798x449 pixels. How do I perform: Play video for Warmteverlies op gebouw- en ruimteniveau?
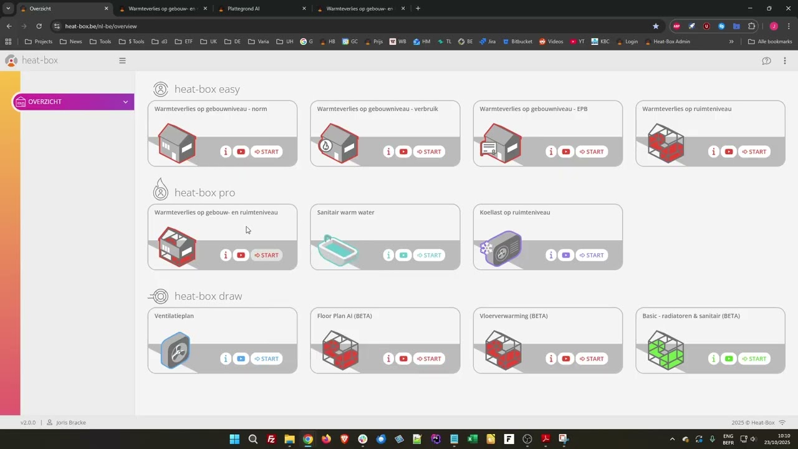point(241,255)
